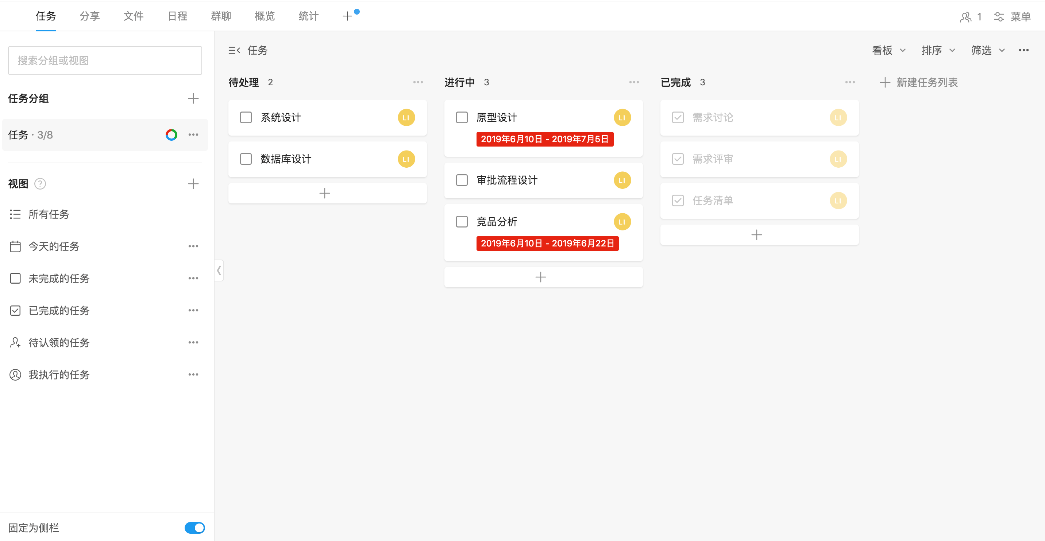
Task: Click the help question mark next to 视图
Action: coord(40,184)
